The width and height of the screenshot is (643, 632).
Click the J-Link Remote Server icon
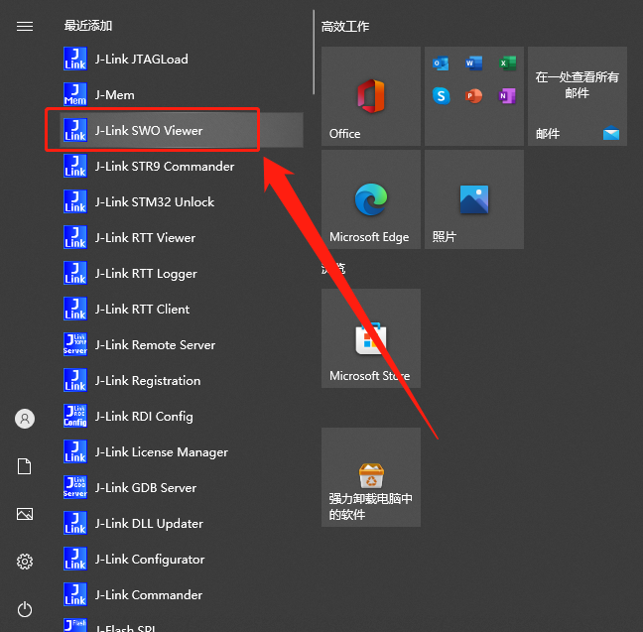click(x=75, y=344)
